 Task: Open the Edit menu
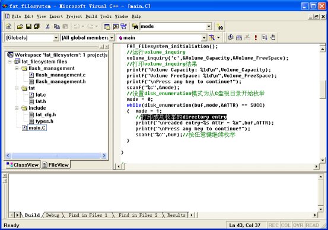(29, 17)
